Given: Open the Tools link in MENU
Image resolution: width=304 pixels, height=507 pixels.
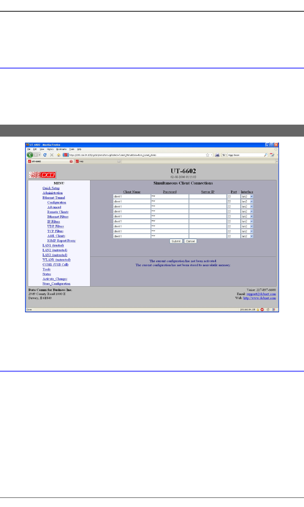Looking at the screenshot, I should tap(46, 269).
